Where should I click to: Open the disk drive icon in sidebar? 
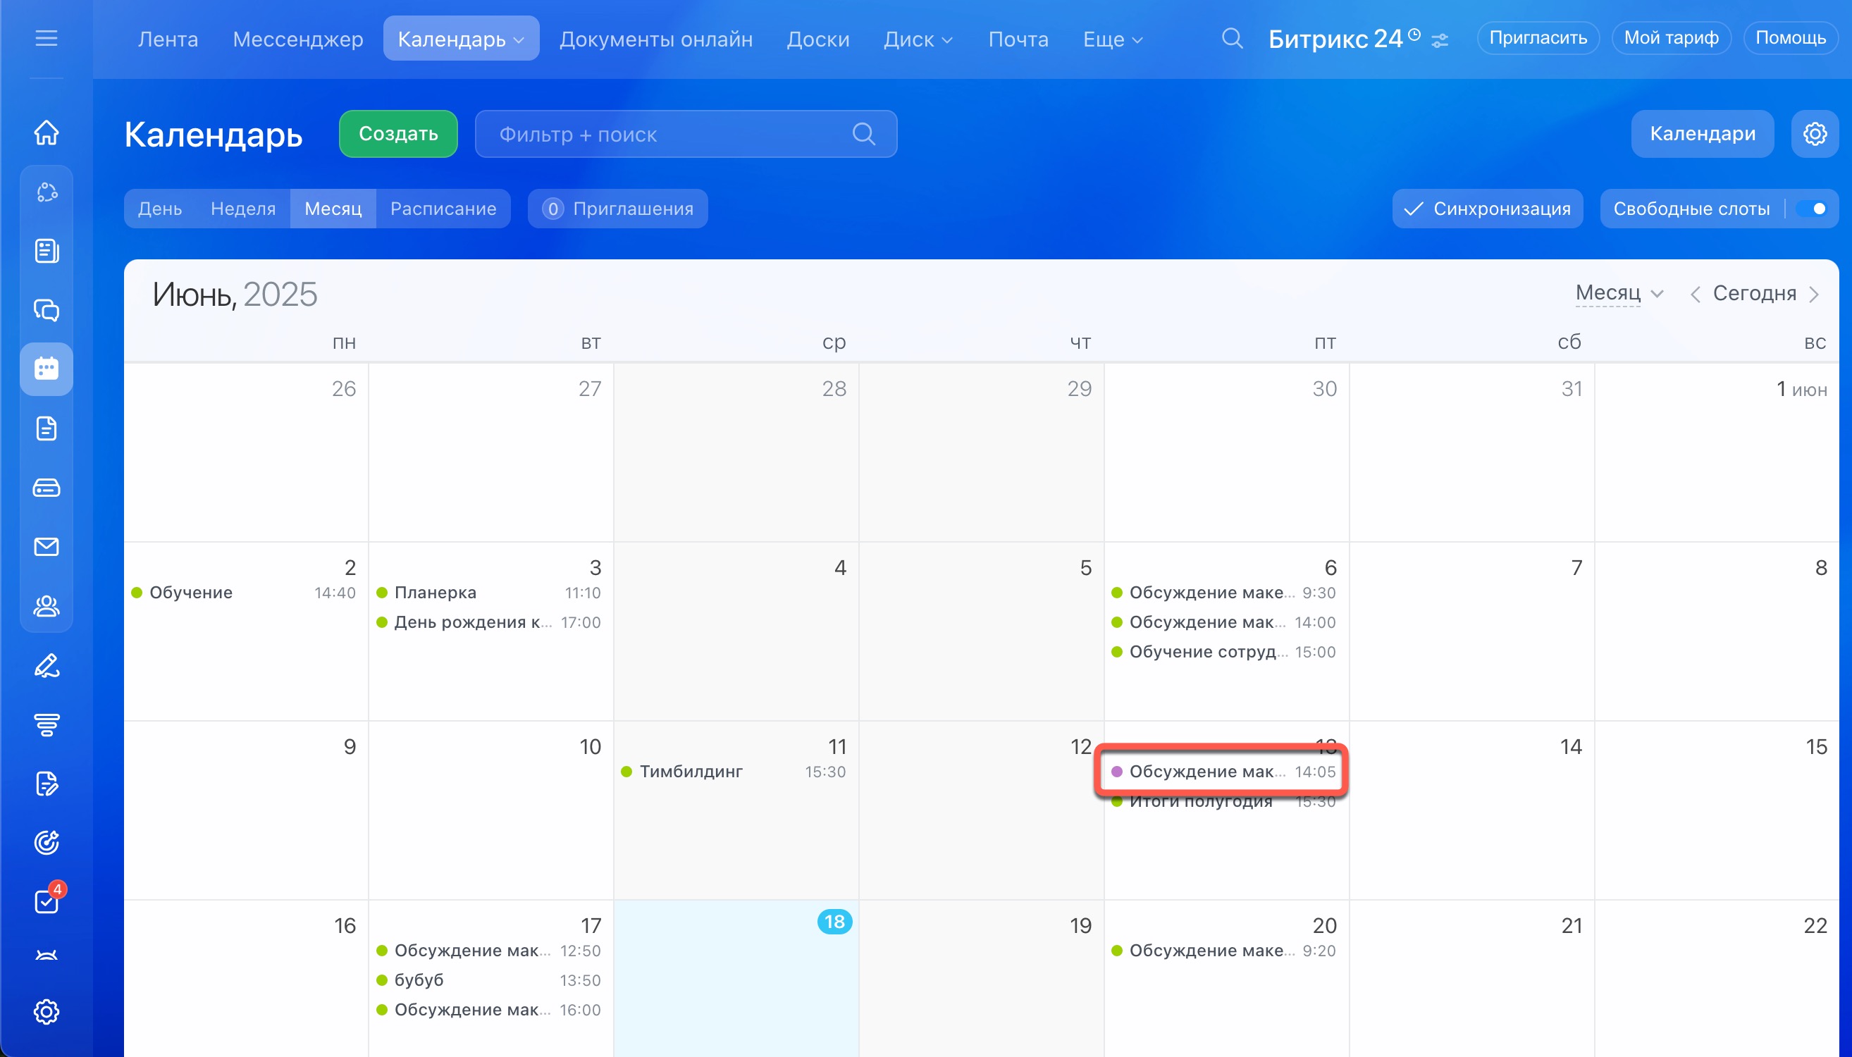click(47, 488)
